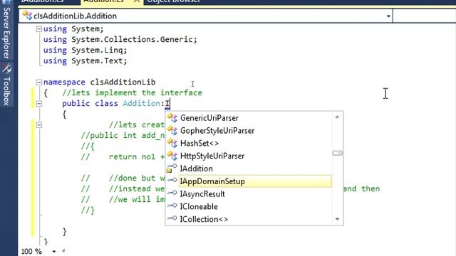Select HttpStyleUriParser from the popup

[212, 156]
